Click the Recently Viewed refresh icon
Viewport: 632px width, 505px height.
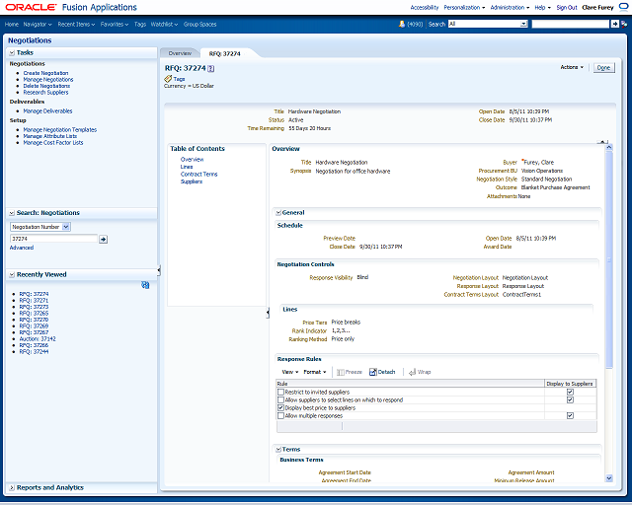(x=145, y=285)
